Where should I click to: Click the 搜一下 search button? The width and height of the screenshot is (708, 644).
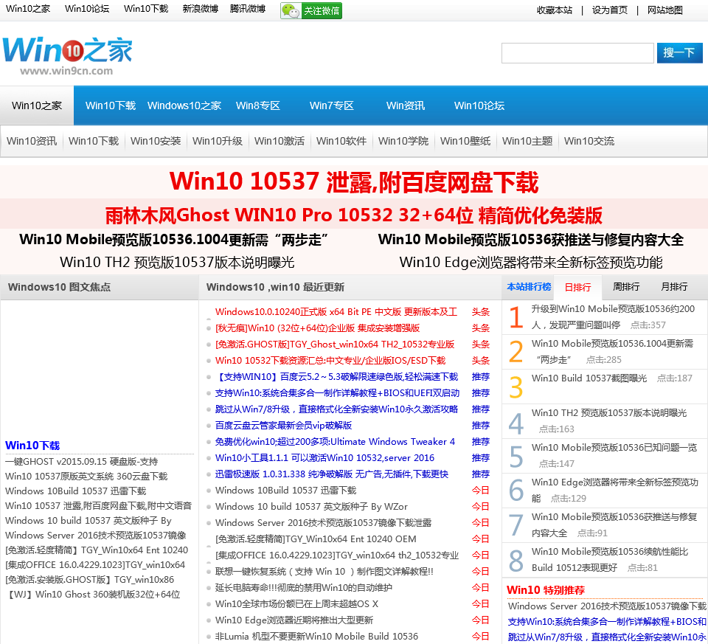tap(679, 53)
